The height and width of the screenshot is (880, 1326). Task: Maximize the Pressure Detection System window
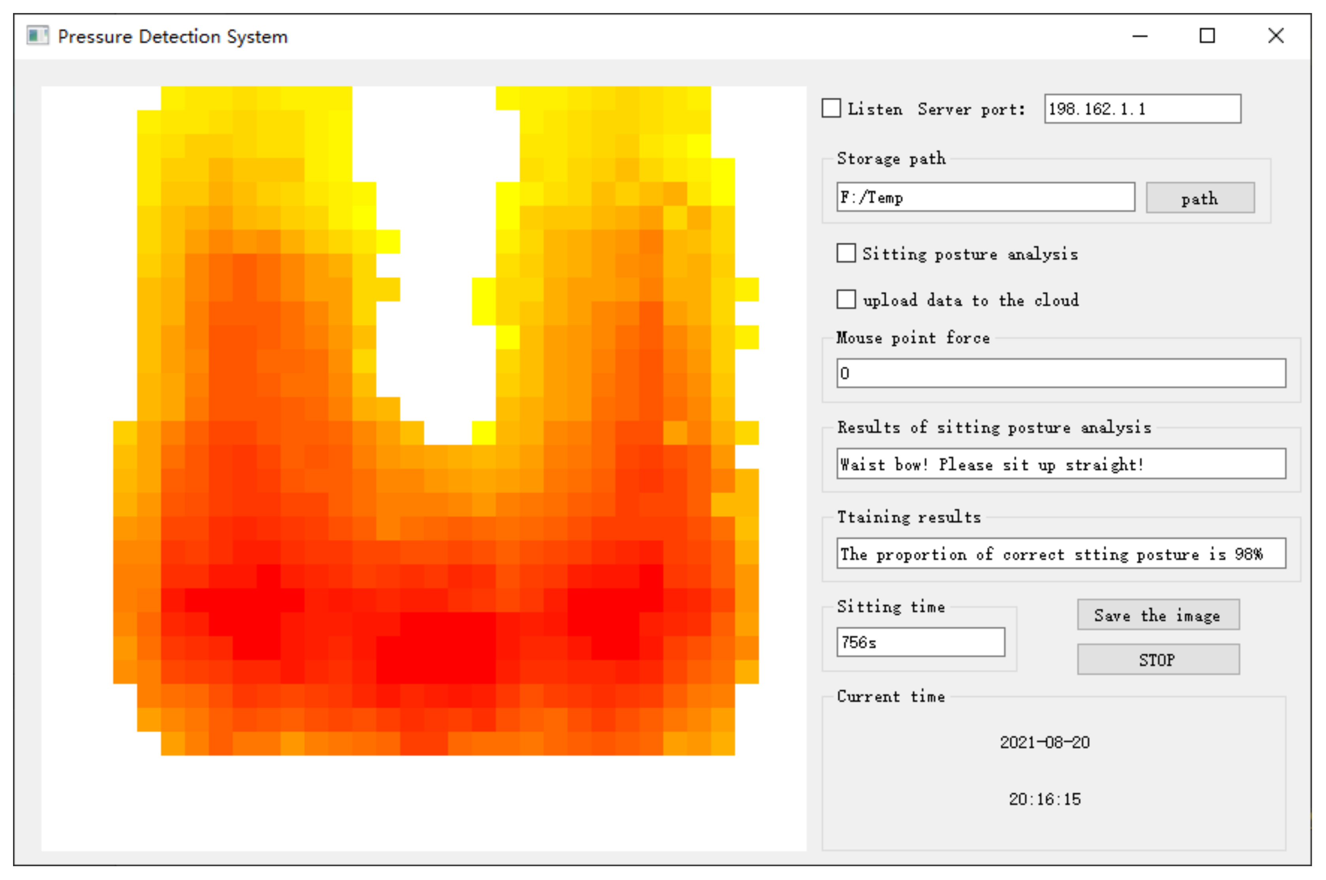coord(1207,36)
